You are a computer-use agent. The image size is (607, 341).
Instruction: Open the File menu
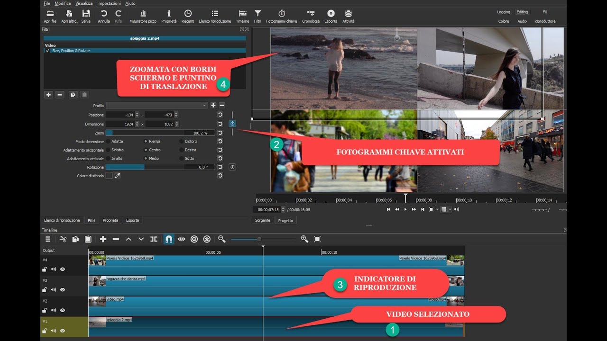46,3
